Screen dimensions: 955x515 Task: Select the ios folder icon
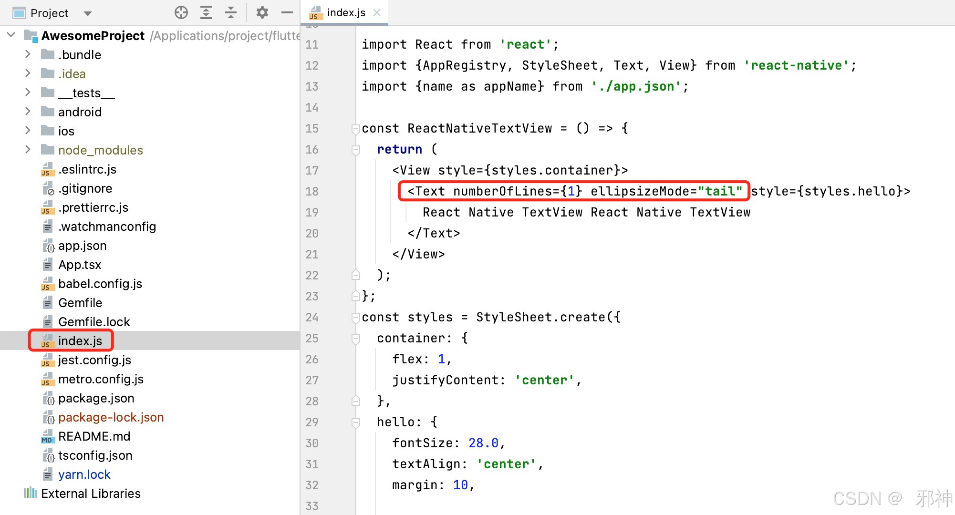pyautogui.click(x=48, y=131)
